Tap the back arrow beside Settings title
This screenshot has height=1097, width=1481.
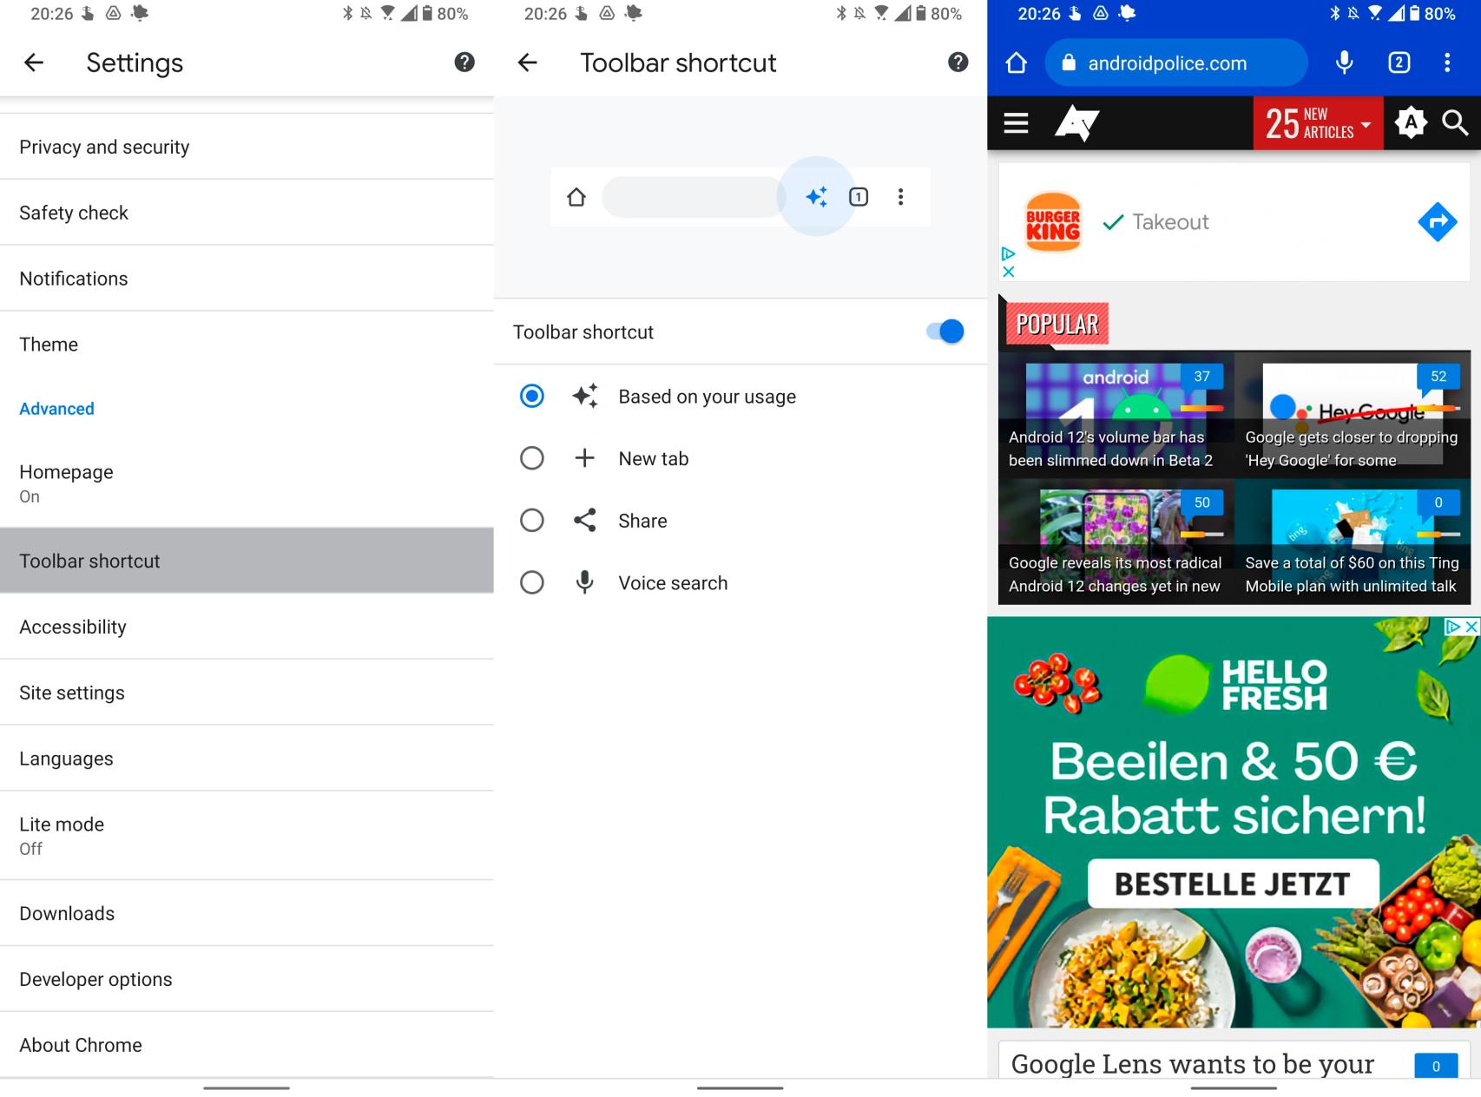[x=34, y=62]
